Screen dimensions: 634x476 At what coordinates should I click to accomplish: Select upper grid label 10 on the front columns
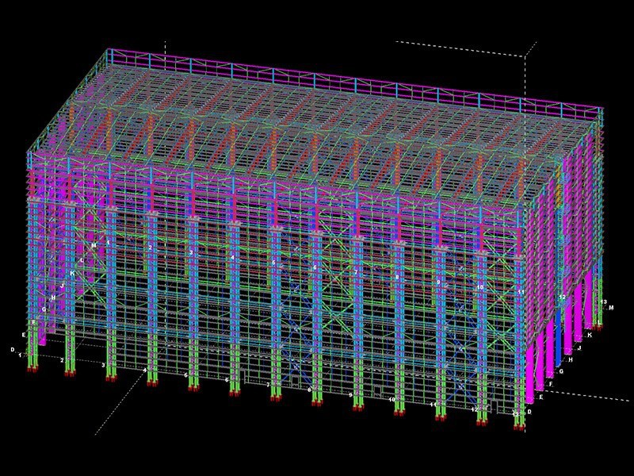480,287
